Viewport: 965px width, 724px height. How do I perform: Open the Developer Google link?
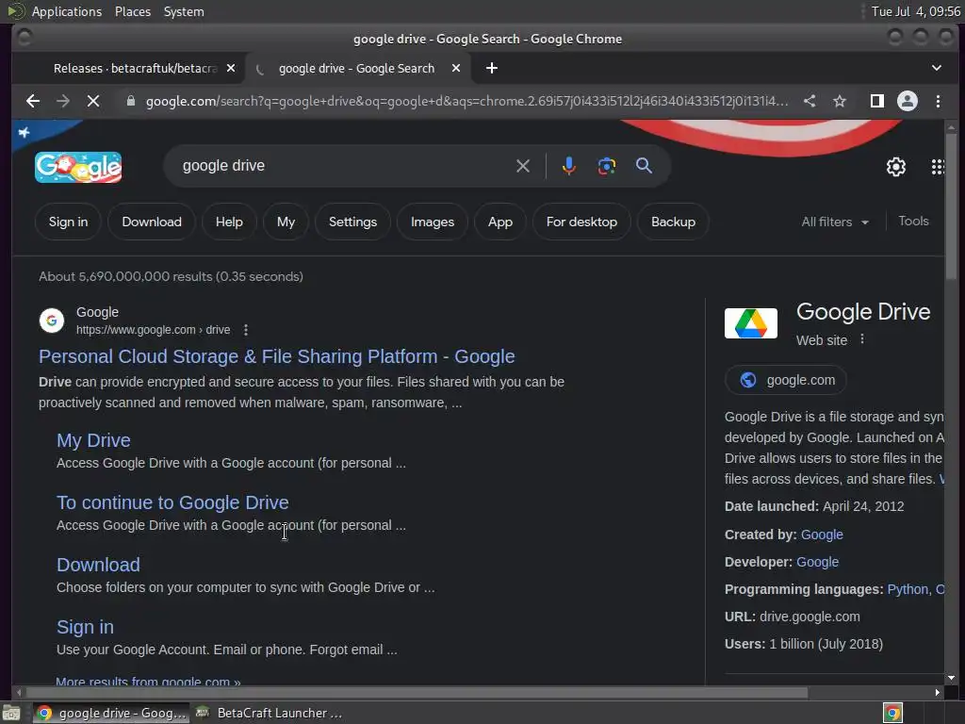point(817,562)
